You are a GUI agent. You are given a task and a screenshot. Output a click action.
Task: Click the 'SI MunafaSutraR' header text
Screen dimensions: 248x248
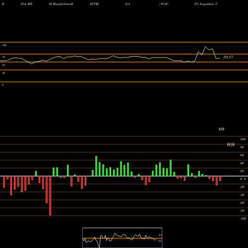point(61,4)
